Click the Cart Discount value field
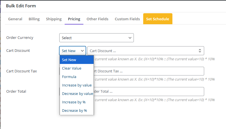The image size is (226, 129). [x=142, y=51]
